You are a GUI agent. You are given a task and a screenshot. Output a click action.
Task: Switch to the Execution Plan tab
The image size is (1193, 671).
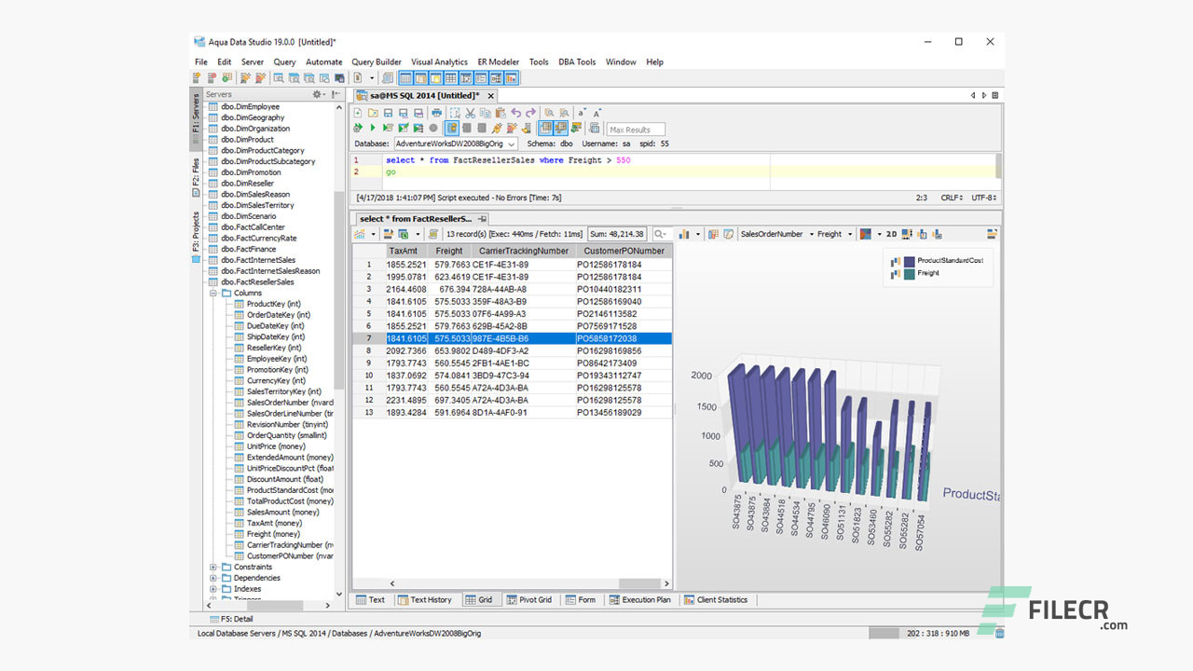(639, 600)
